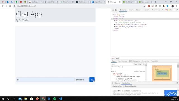
Task: Add new style rule with plus icon
Action: coord(143,64)
